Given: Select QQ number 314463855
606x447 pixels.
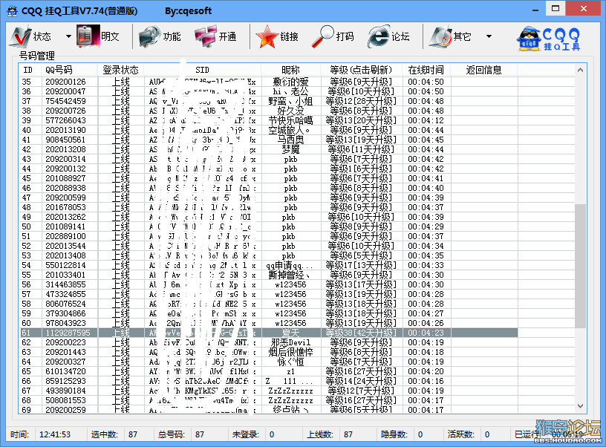Looking at the screenshot, I should coord(65,284).
